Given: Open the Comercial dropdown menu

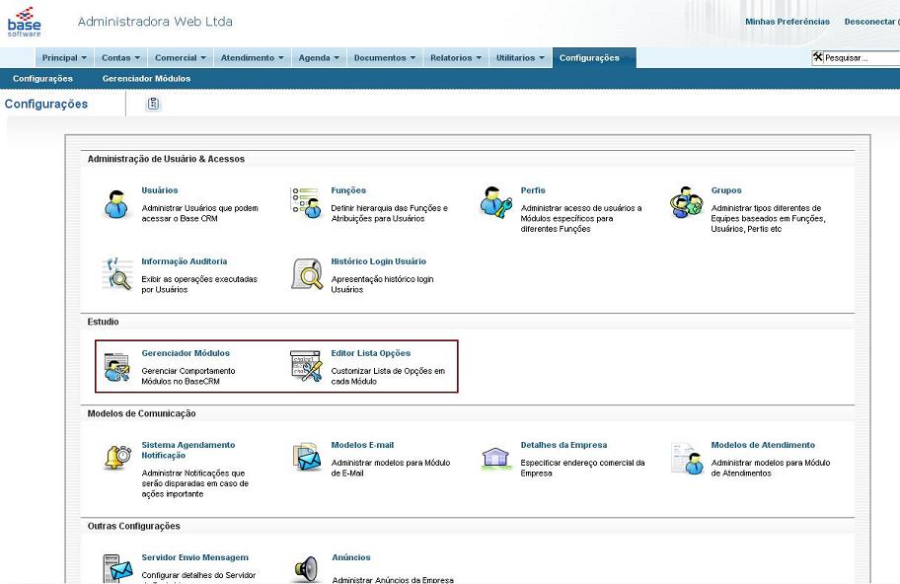Looking at the screenshot, I should [x=181, y=58].
